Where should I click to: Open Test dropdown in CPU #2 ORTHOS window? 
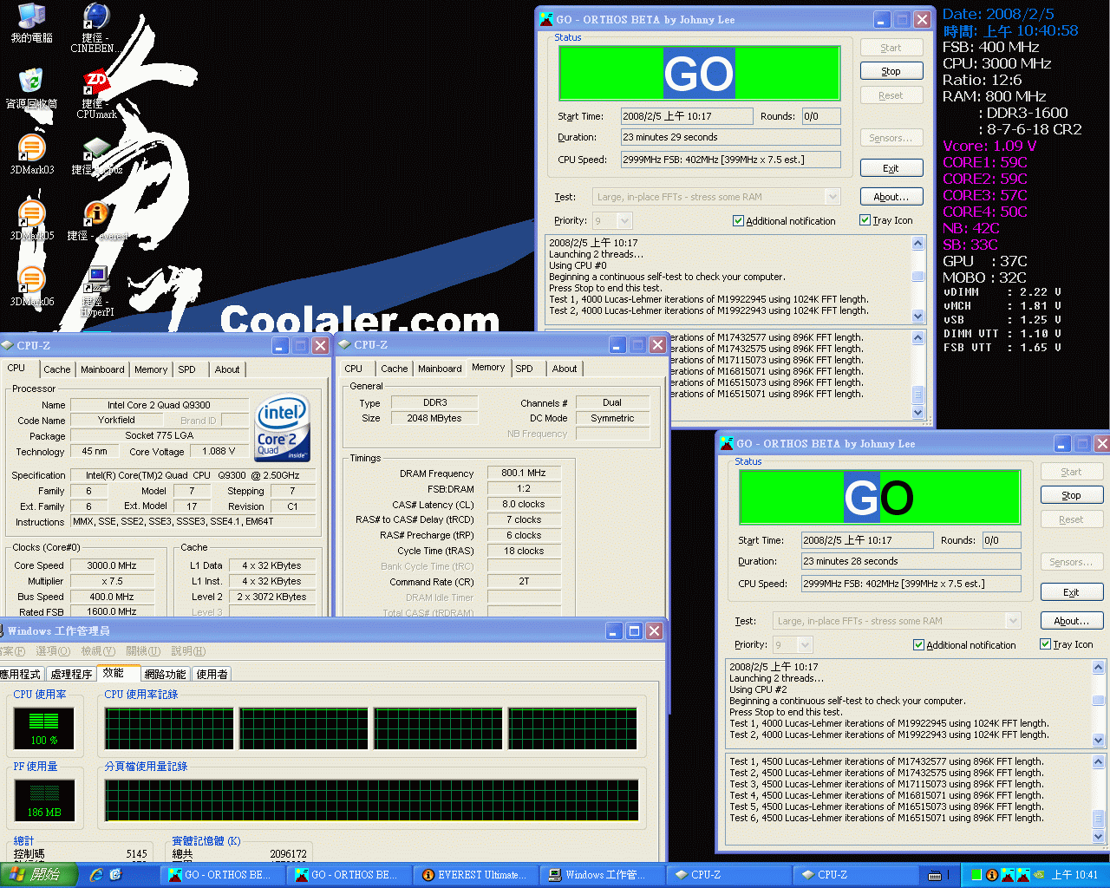click(x=1013, y=621)
